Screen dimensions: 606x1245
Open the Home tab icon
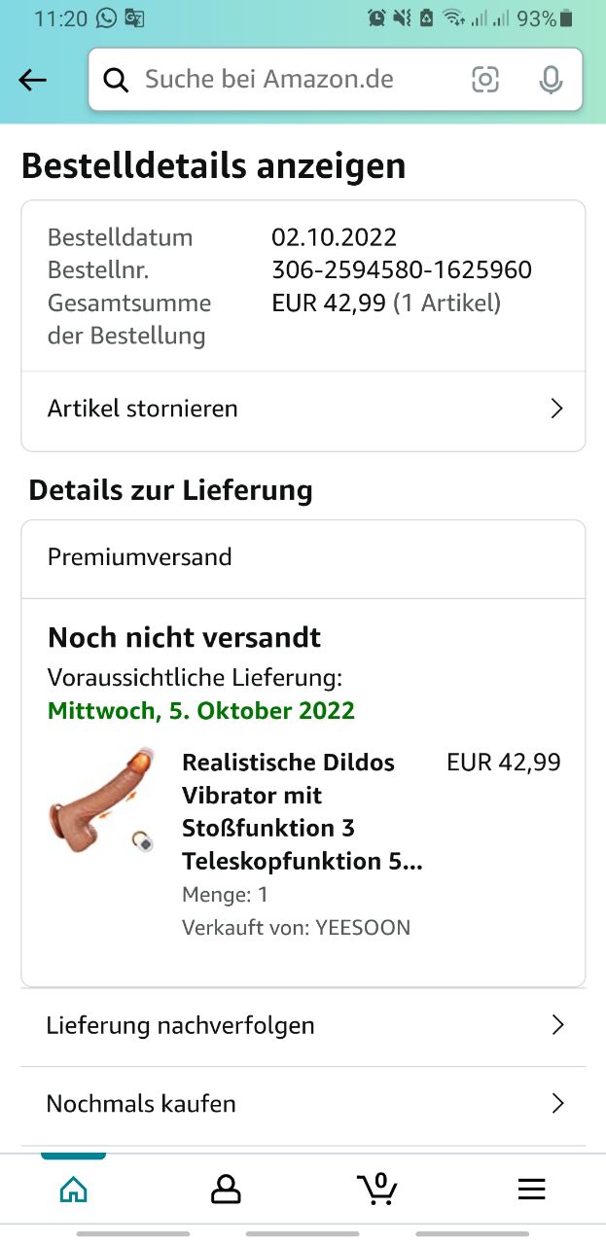(x=73, y=1189)
